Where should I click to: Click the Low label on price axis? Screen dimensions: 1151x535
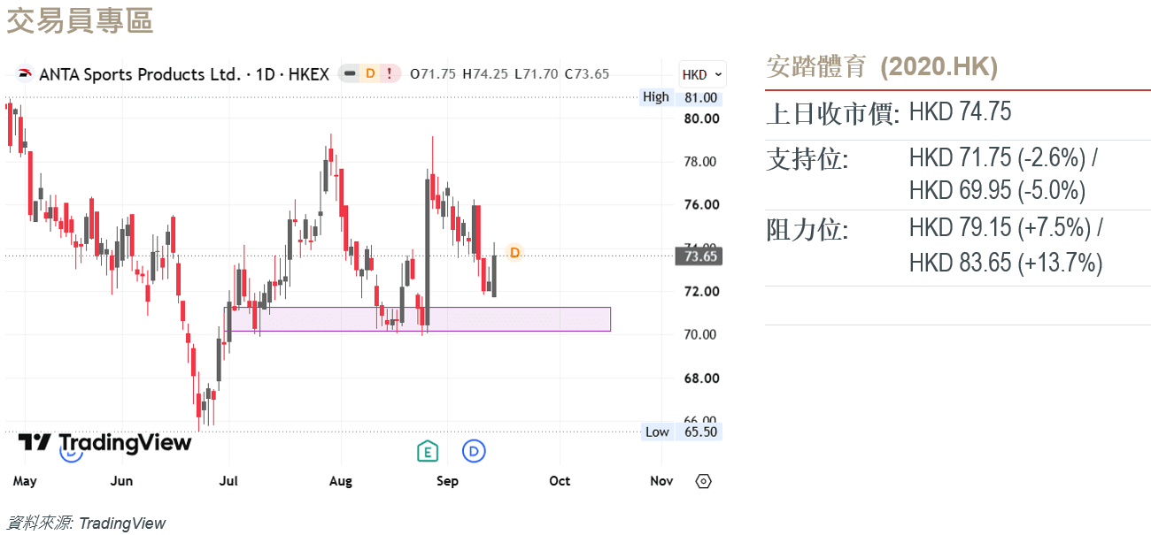(x=657, y=432)
